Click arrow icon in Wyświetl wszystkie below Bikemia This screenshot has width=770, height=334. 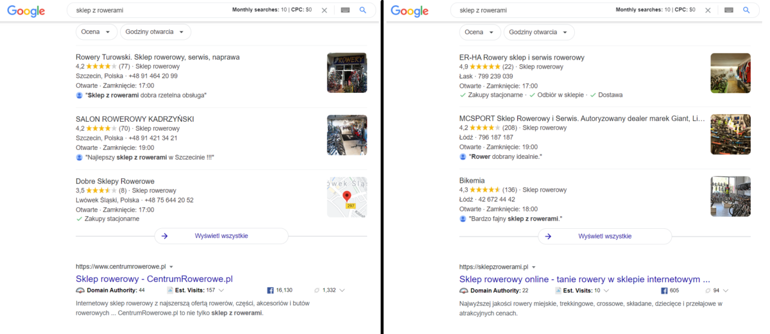pyautogui.click(x=549, y=236)
